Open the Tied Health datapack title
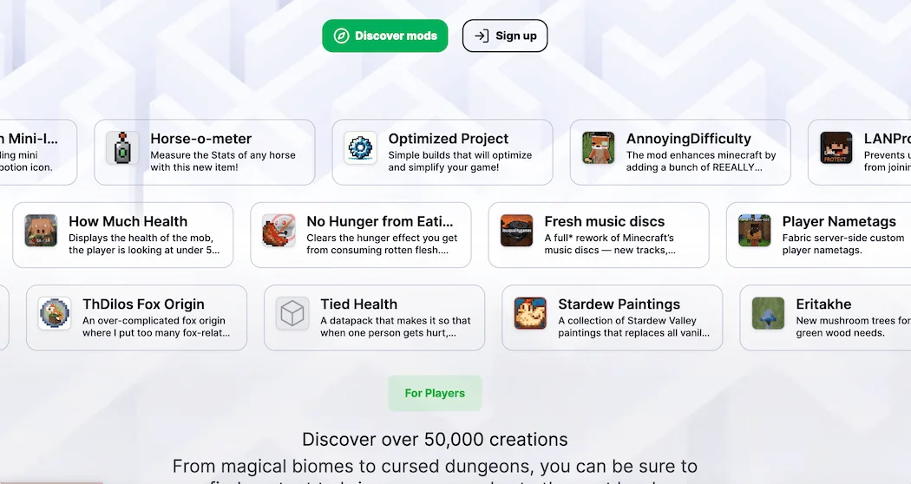The width and height of the screenshot is (911, 484). 359,304
